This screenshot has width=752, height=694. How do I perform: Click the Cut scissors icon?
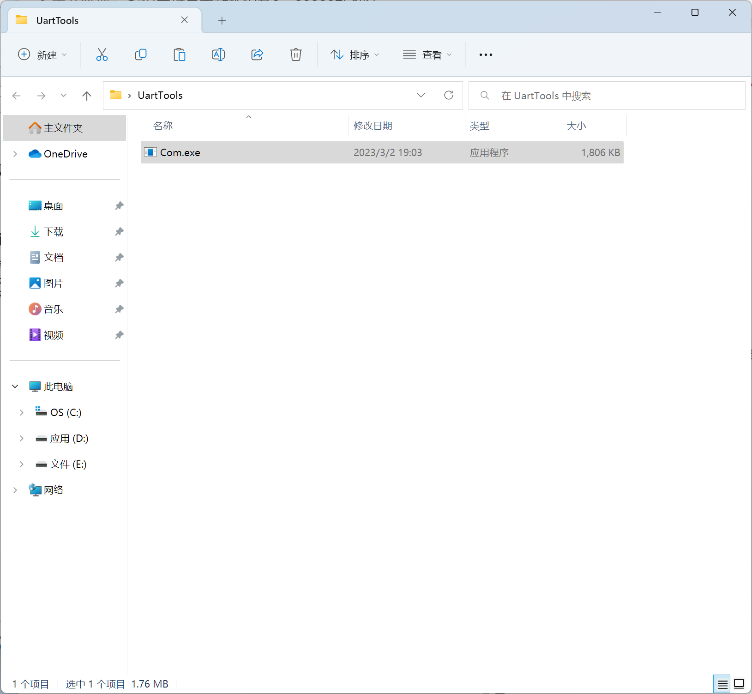(x=102, y=54)
